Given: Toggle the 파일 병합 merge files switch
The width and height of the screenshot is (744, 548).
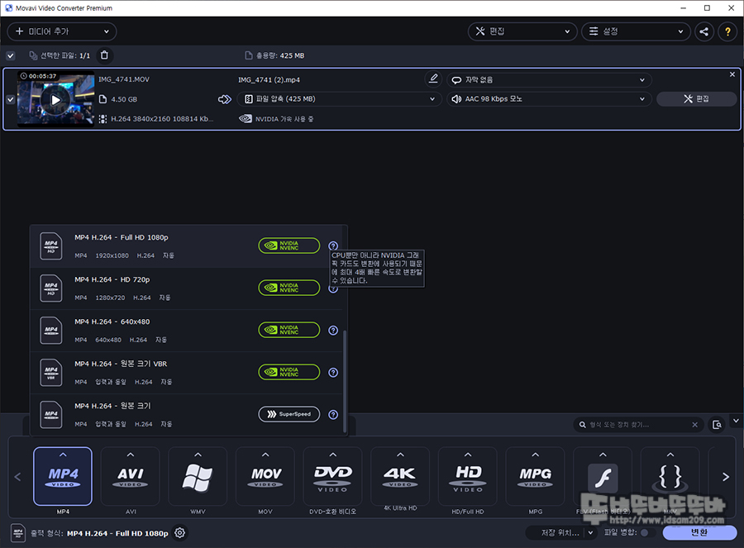Looking at the screenshot, I should coord(648,533).
